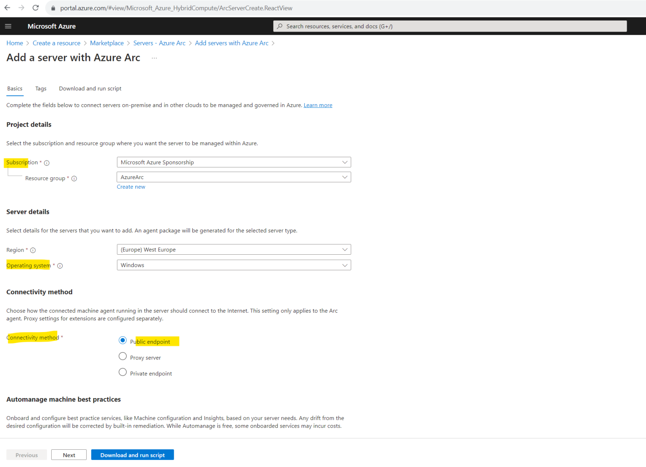Click the search magnifier icon
The width and height of the screenshot is (646, 467).
(280, 26)
